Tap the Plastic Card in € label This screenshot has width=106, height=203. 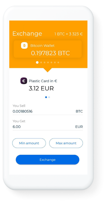[43, 81]
